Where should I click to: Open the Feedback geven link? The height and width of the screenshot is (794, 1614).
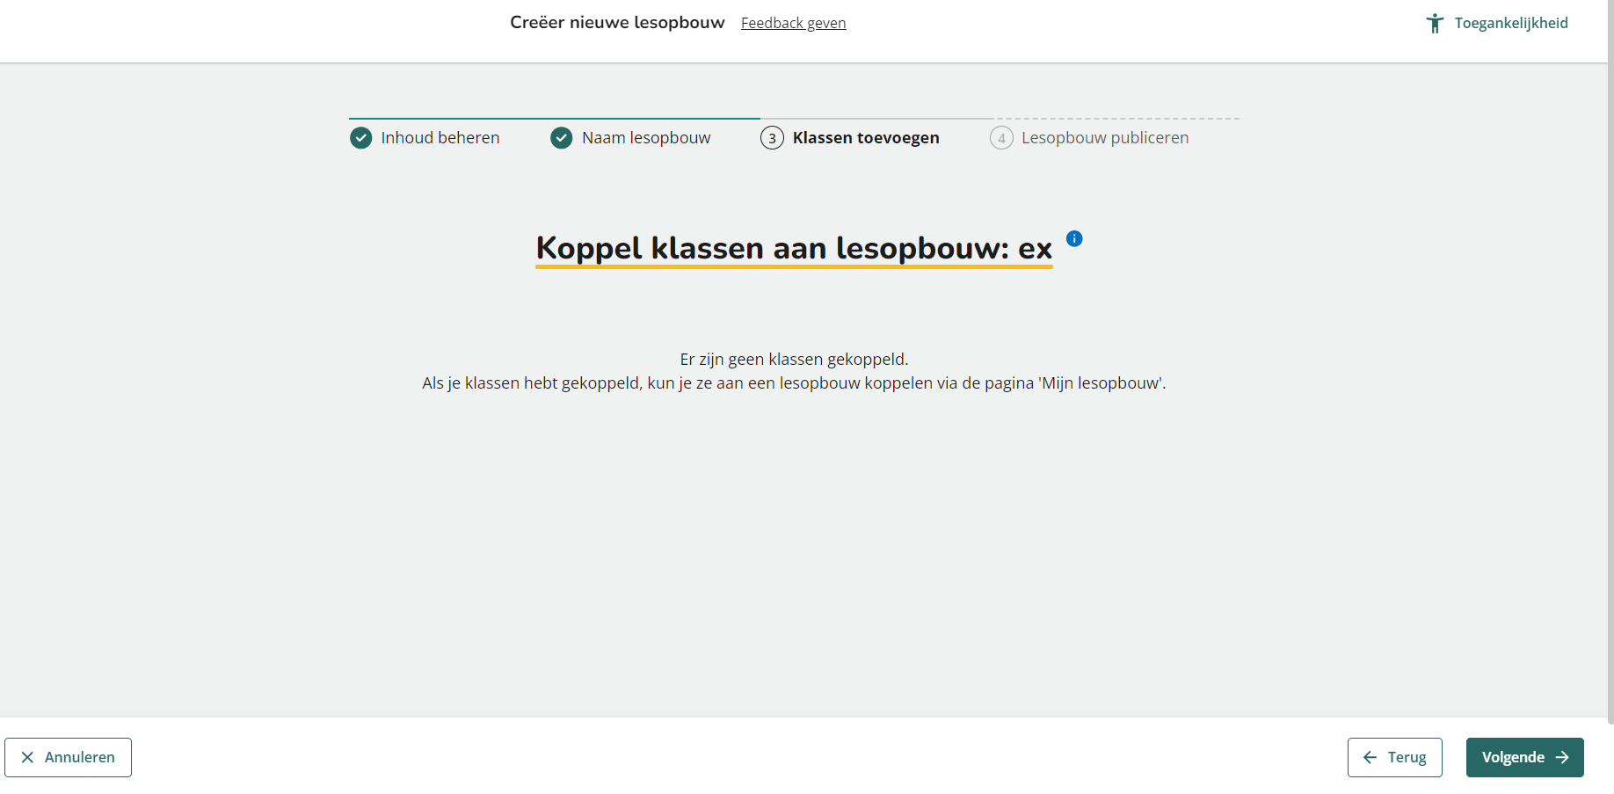click(x=793, y=23)
